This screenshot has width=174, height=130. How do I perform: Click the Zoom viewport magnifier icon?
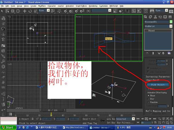tap(159, 119)
